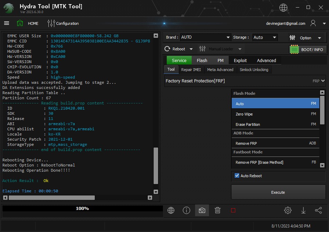This screenshot has width=329, height=232.
Task: Click the log scroll up arrow
Action: pyautogui.click(x=156, y=36)
